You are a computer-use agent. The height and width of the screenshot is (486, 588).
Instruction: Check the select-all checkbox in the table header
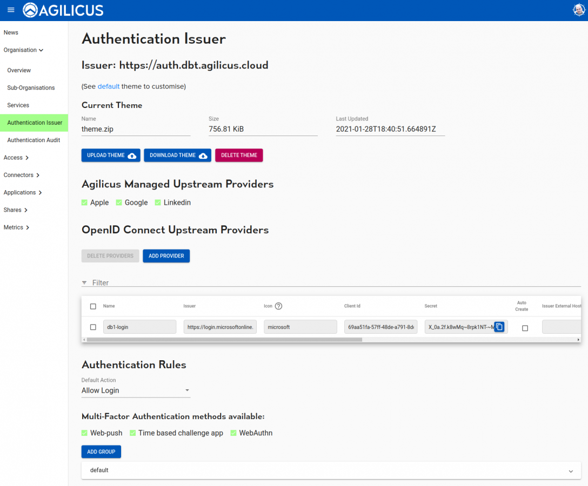(x=92, y=306)
